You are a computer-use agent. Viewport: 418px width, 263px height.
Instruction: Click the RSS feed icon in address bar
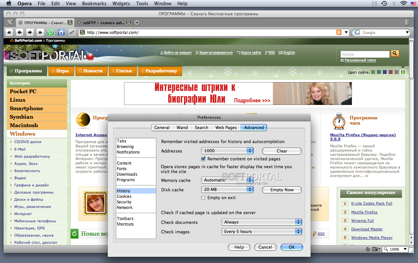click(339, 32)
